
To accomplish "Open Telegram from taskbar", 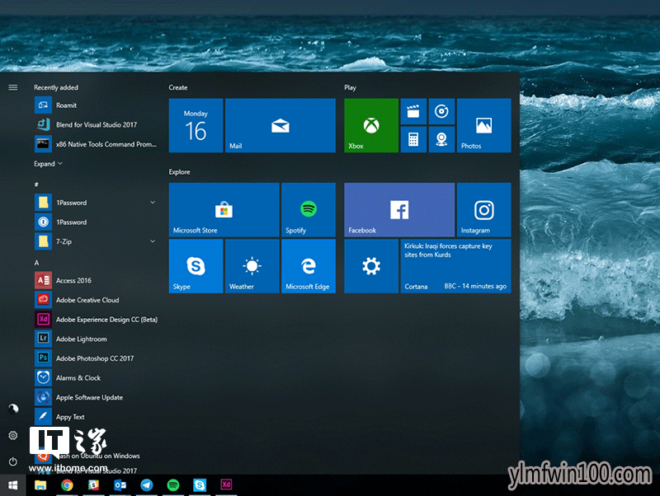I will pos(147,485).
